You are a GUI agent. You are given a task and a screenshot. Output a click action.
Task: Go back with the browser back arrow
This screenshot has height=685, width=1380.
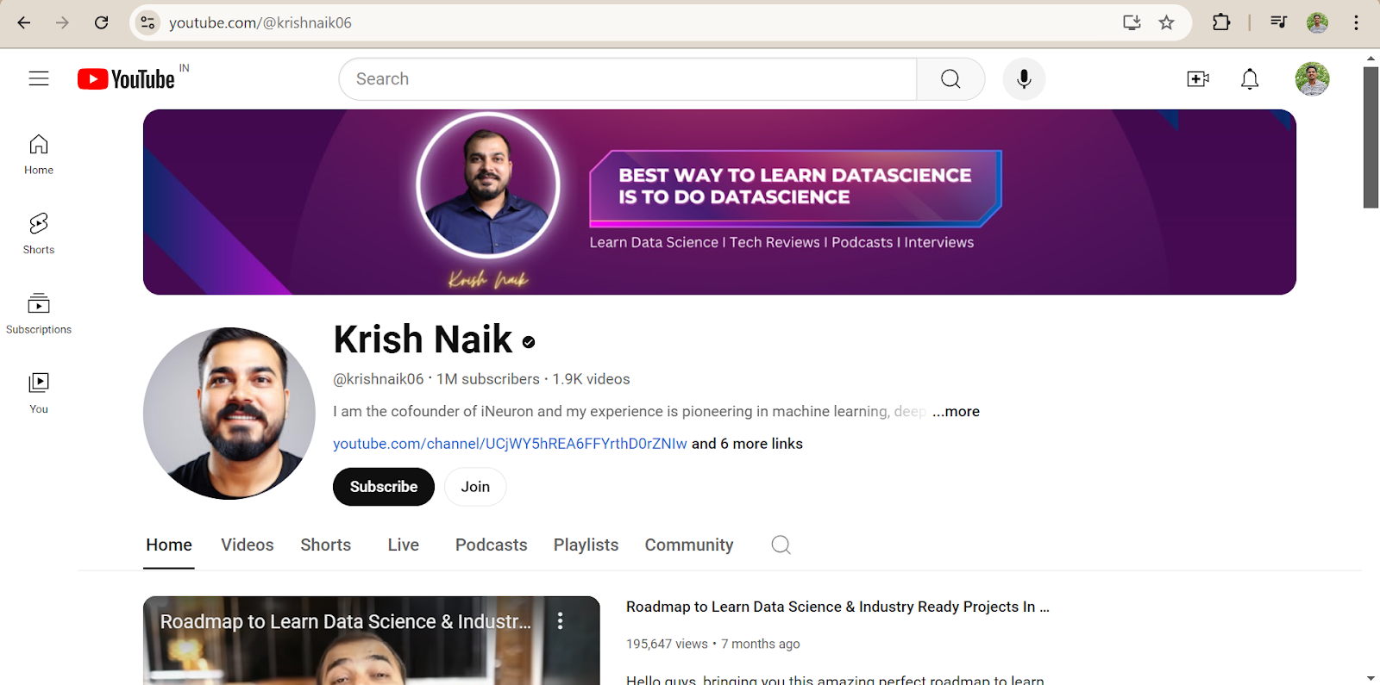pyautogui.click(x=24, y=22)
